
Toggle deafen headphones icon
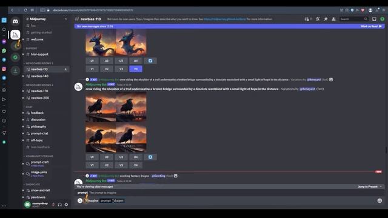59,205
